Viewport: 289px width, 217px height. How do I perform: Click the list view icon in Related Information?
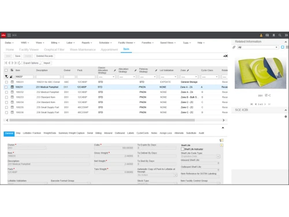click(287, 47)
